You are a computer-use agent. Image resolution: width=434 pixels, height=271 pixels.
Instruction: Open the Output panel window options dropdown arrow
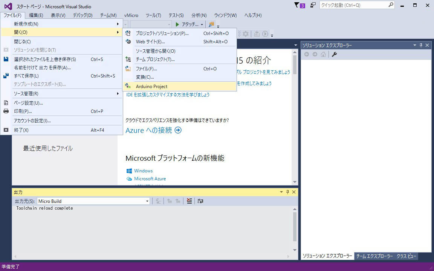(x=281, y=192)
